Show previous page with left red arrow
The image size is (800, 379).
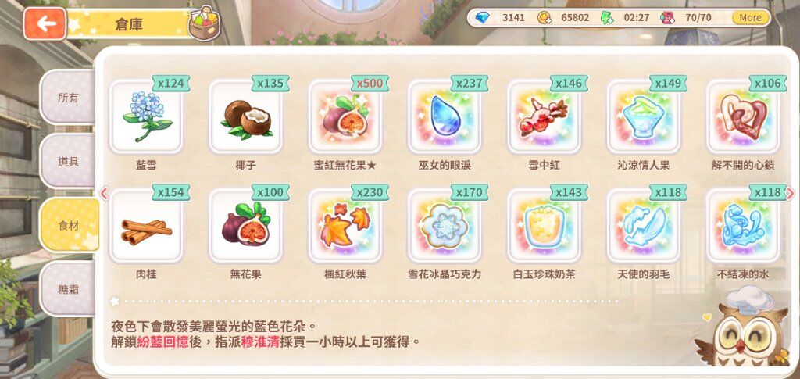[104, 193]
